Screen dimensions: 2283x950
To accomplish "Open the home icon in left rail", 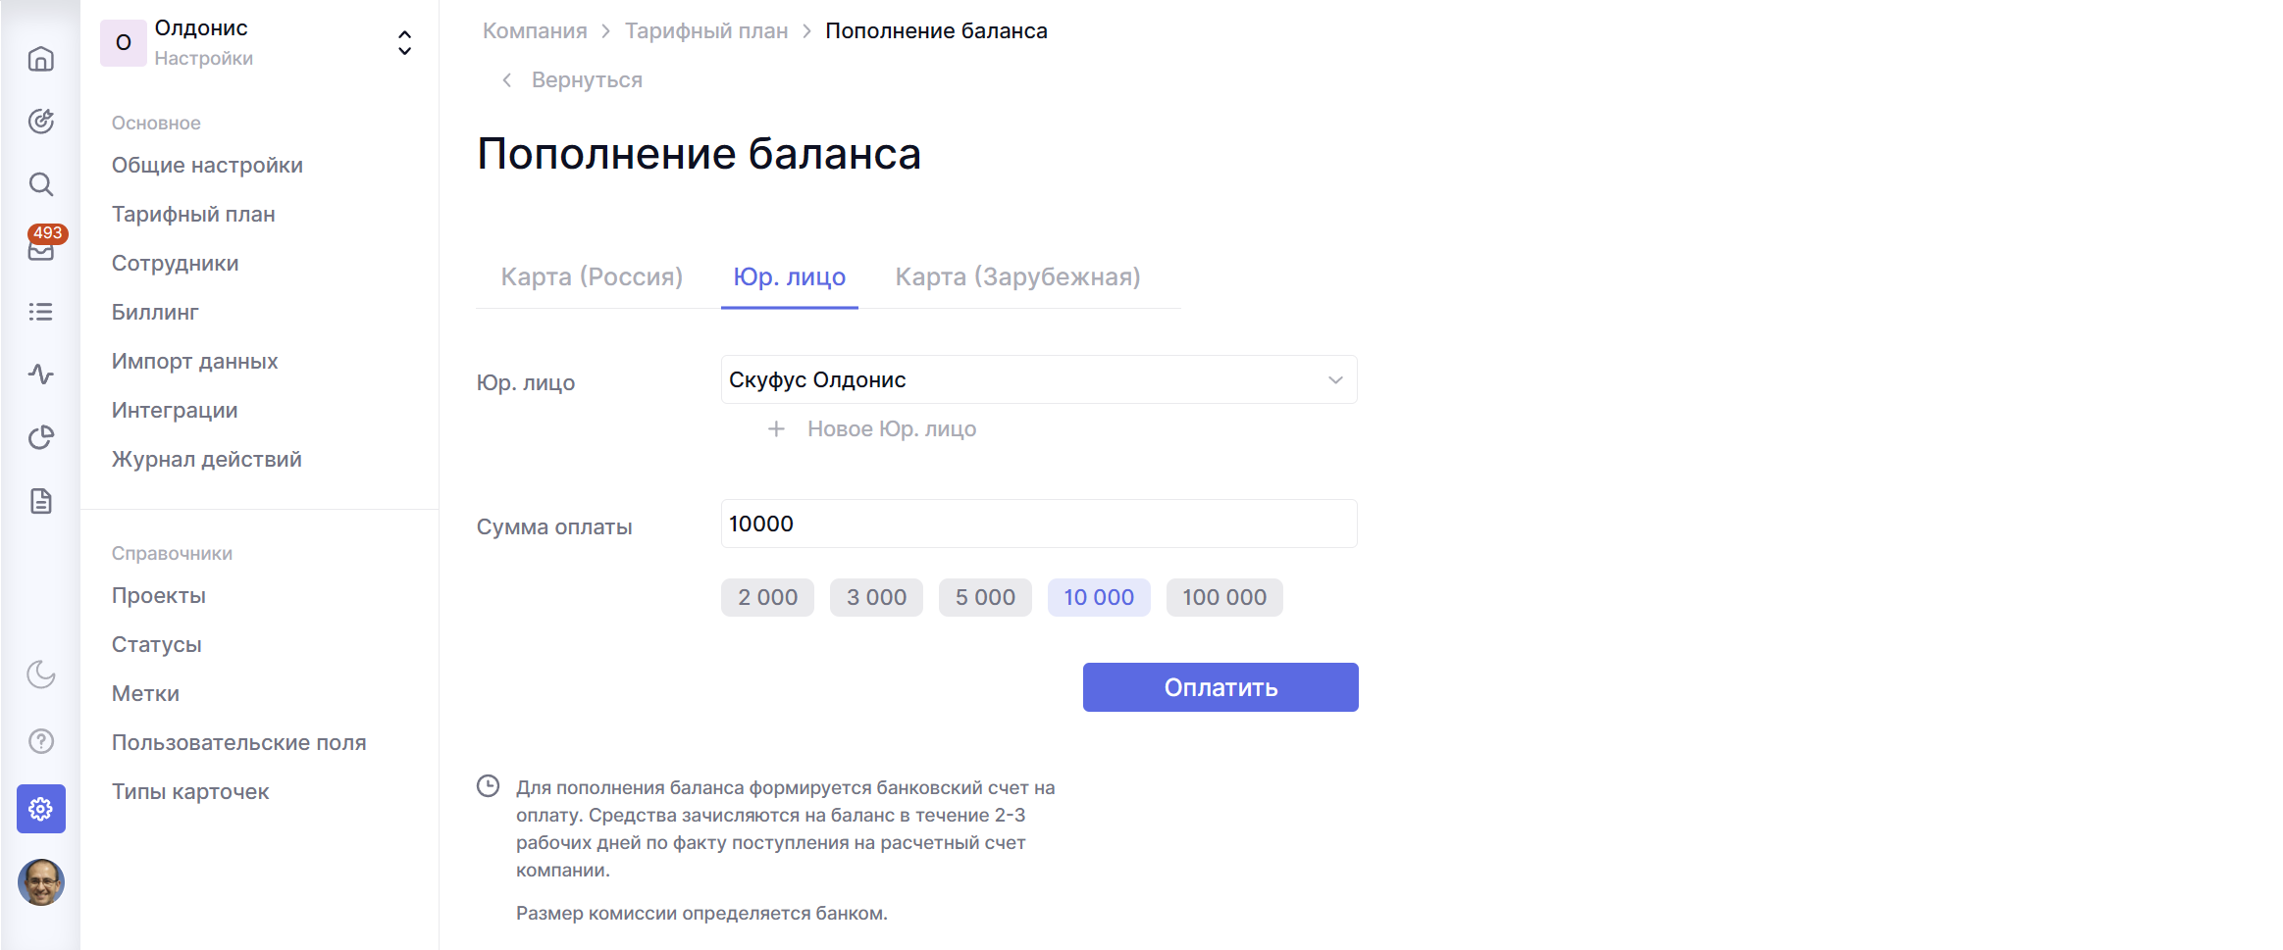I will click(40, 60).
